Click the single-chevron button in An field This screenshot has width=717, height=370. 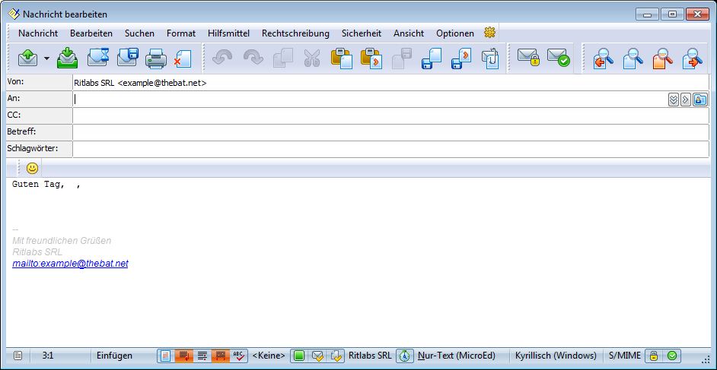pyautogui.click(x=685, y=100)
